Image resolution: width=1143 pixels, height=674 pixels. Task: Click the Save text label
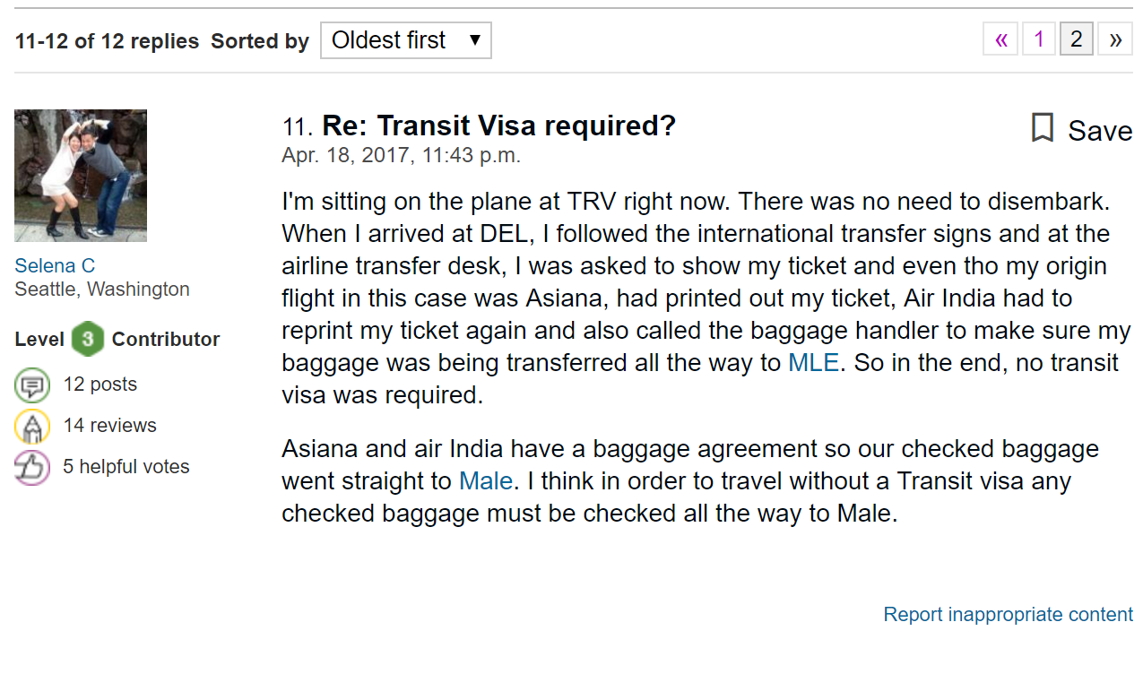coord(1100,131)
